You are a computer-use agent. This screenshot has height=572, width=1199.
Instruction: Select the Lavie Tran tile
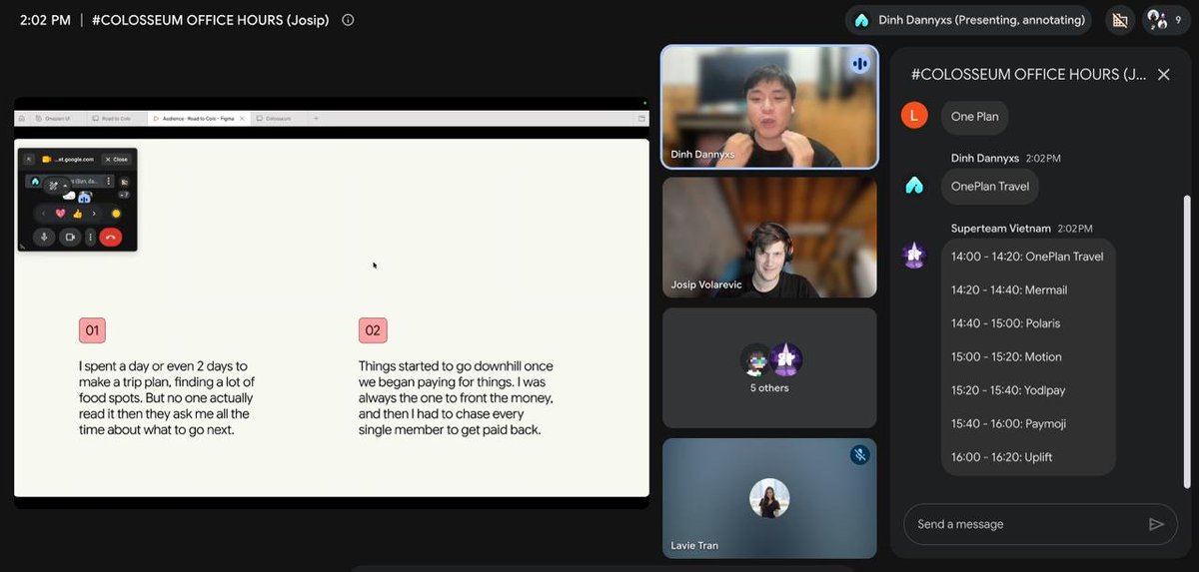(769, 498)
